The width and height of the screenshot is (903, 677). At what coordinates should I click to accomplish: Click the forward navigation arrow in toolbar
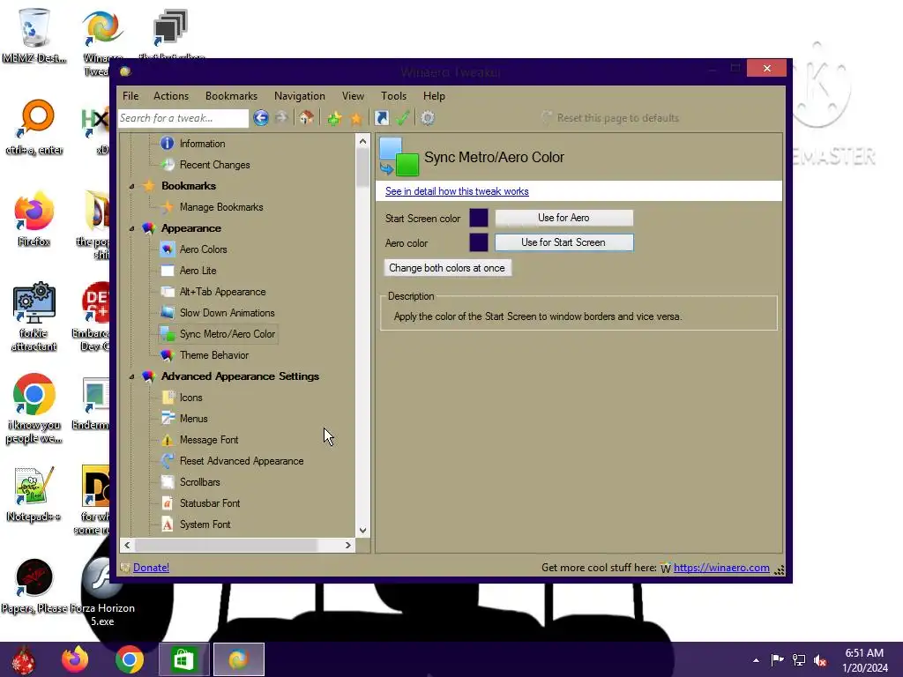coord(281,118)
